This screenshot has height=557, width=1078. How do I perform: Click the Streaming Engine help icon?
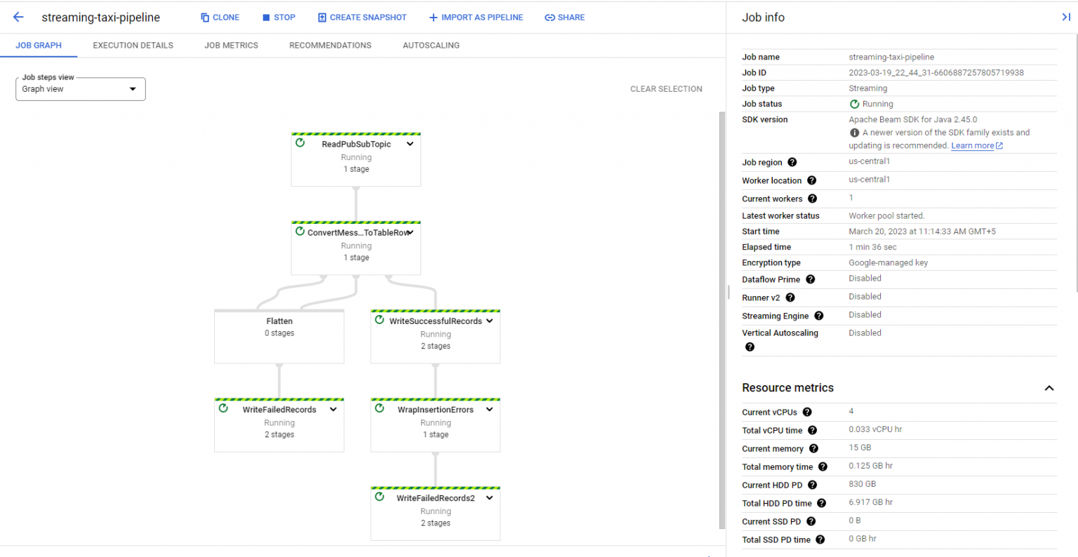(x=818, y=316)
